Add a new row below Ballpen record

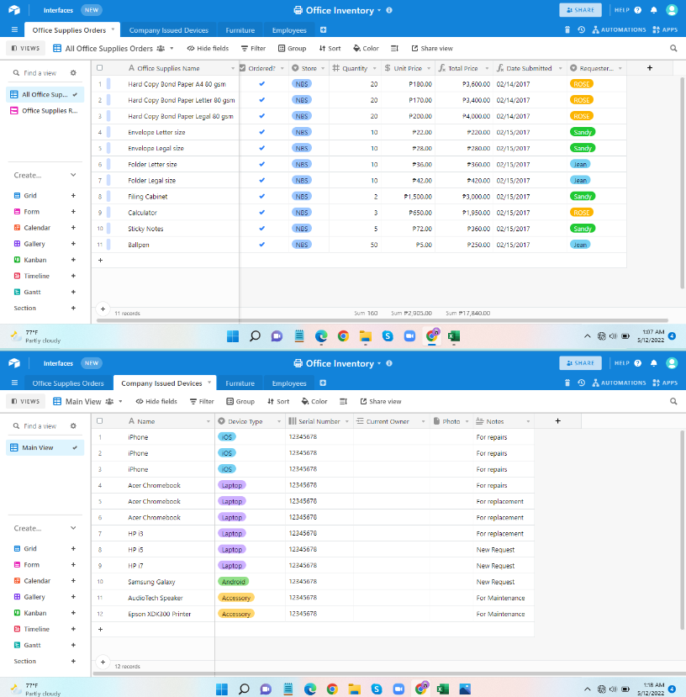click(100, 260)
